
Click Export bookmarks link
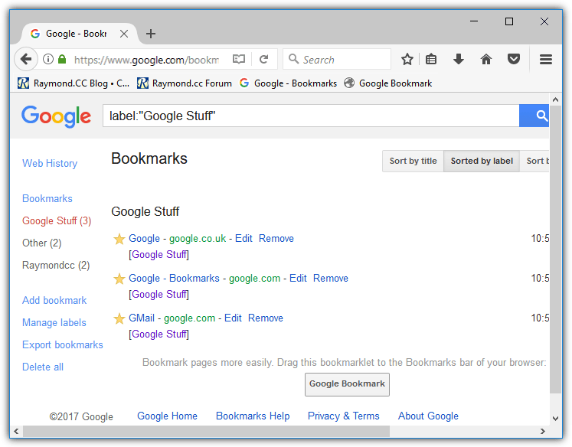pyautogui.click(x=63, y=345)
